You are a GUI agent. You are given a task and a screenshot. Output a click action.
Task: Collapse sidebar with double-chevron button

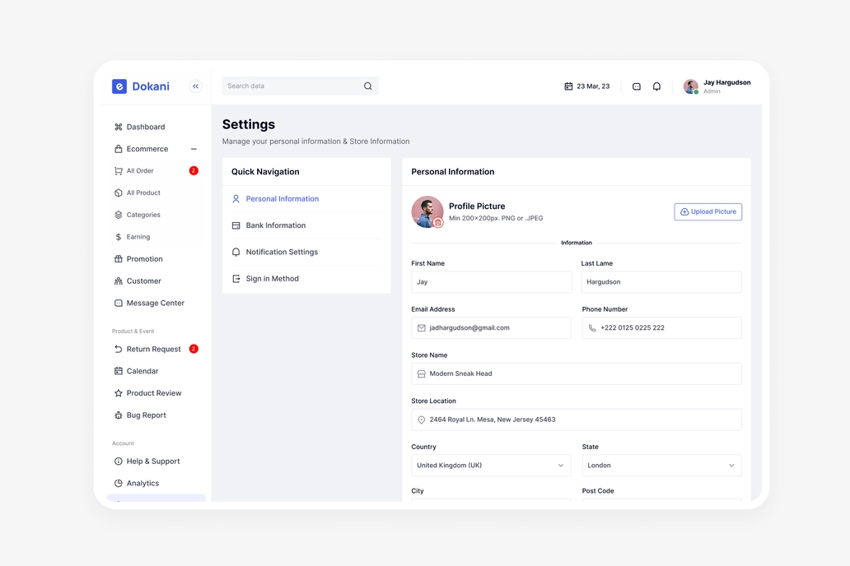pyautogui.click(x=196, y=86)
